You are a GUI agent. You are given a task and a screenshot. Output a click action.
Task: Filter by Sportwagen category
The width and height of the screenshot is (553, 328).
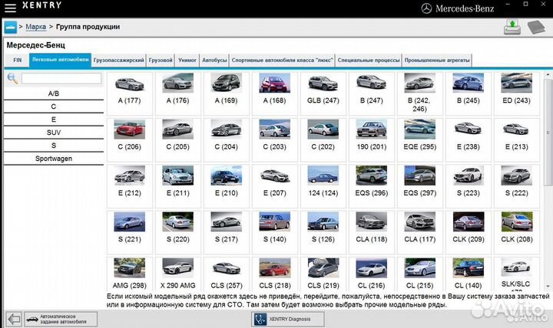(54, 159)
